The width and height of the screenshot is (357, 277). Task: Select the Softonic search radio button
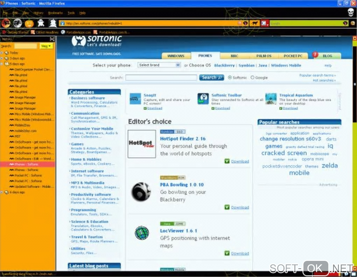click(x=230, y=77)
